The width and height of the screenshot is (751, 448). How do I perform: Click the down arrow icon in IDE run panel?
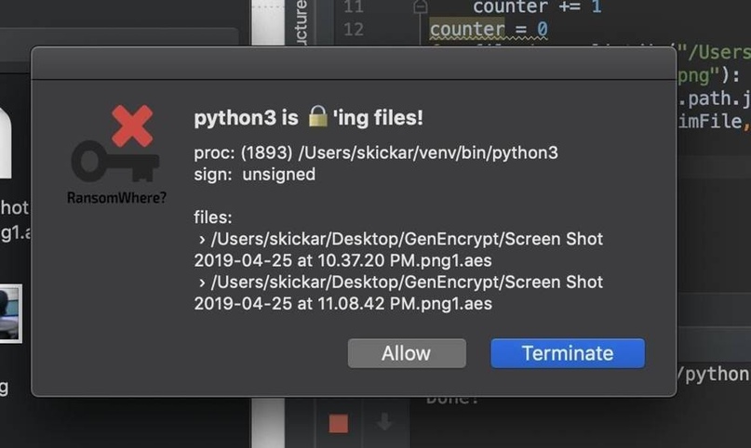384,422
